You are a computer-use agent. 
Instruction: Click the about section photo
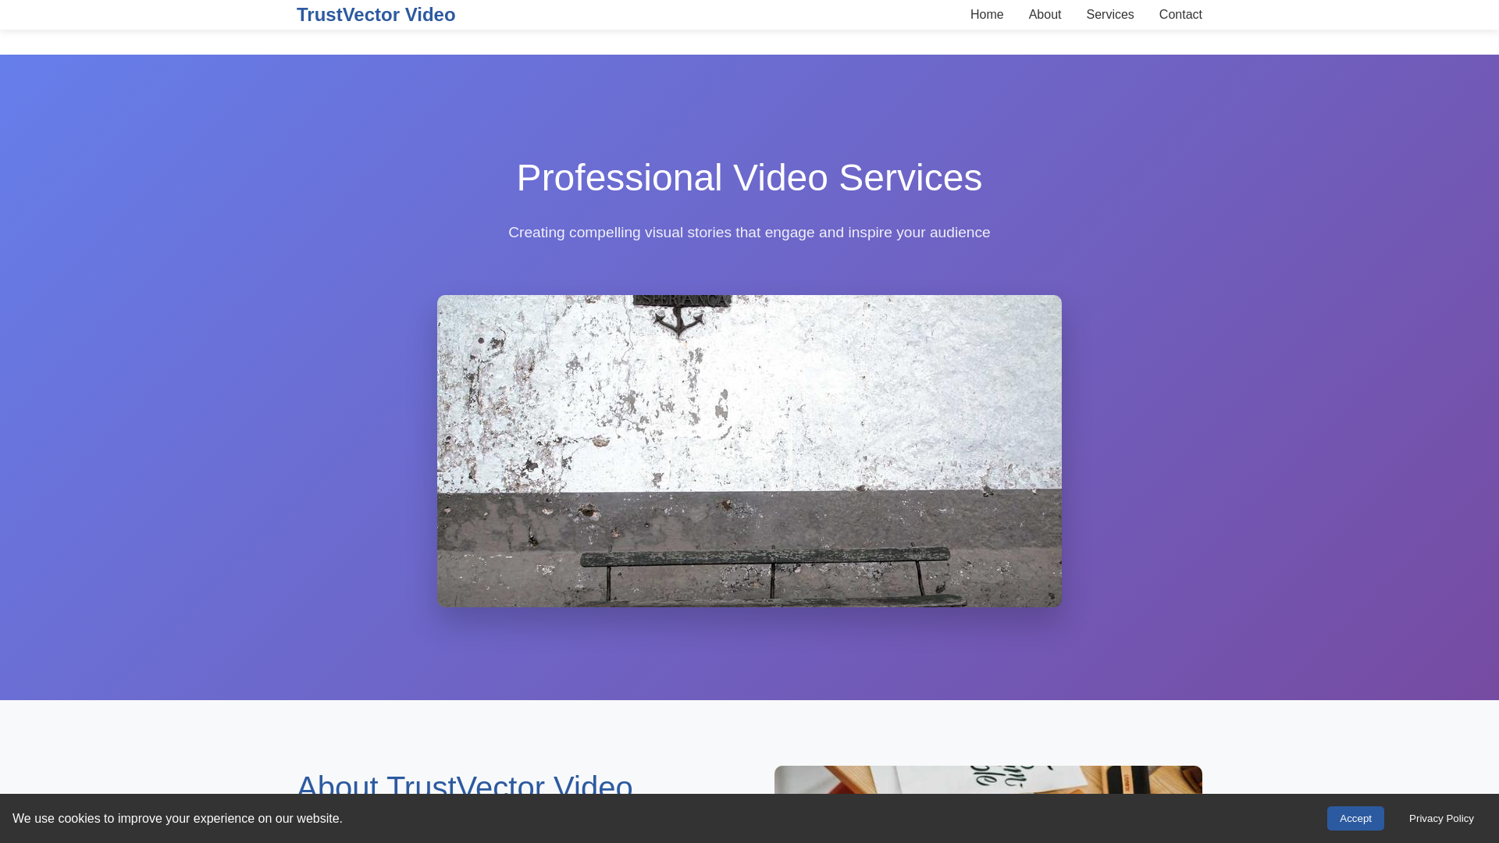(x=988, y=780)
